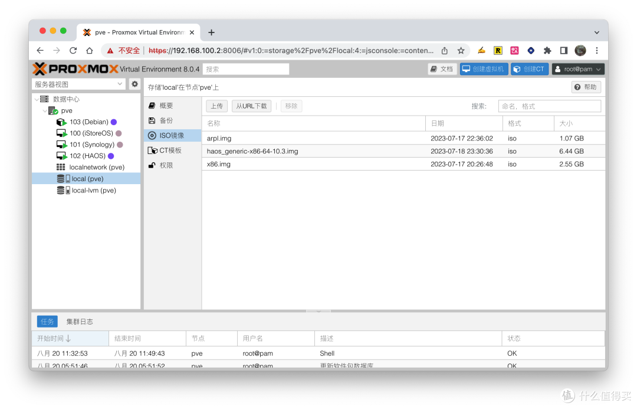Reload the Proxmox page
This screenshot has height=409, width=637.
point(73,50)
